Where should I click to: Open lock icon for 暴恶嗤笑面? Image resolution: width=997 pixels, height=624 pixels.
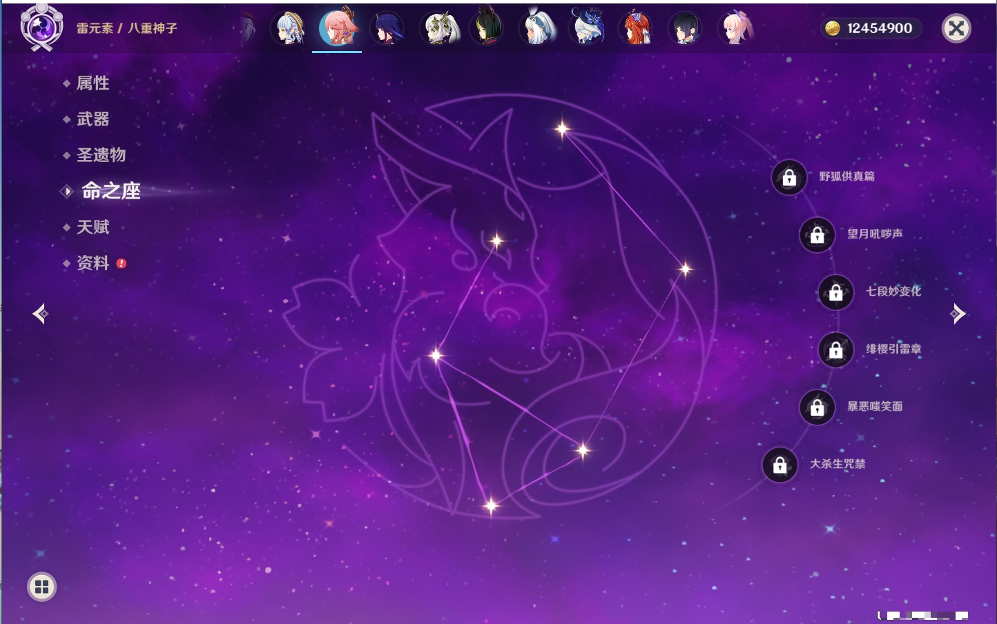817,407
